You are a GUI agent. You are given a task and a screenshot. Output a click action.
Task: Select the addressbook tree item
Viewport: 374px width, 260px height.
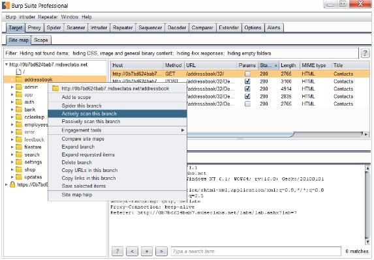coord(39,79)
